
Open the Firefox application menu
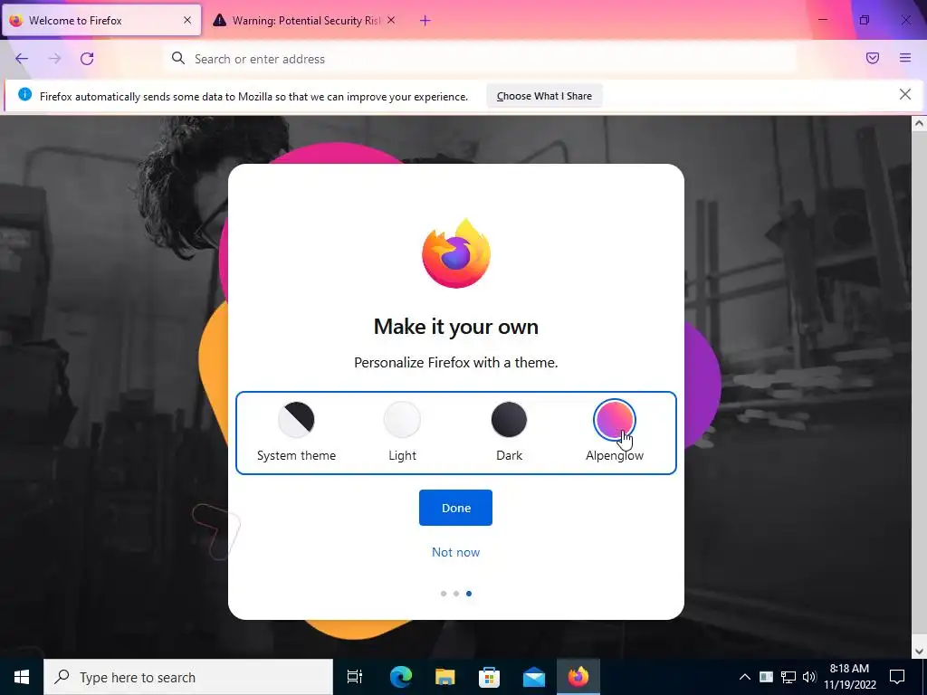905,58
